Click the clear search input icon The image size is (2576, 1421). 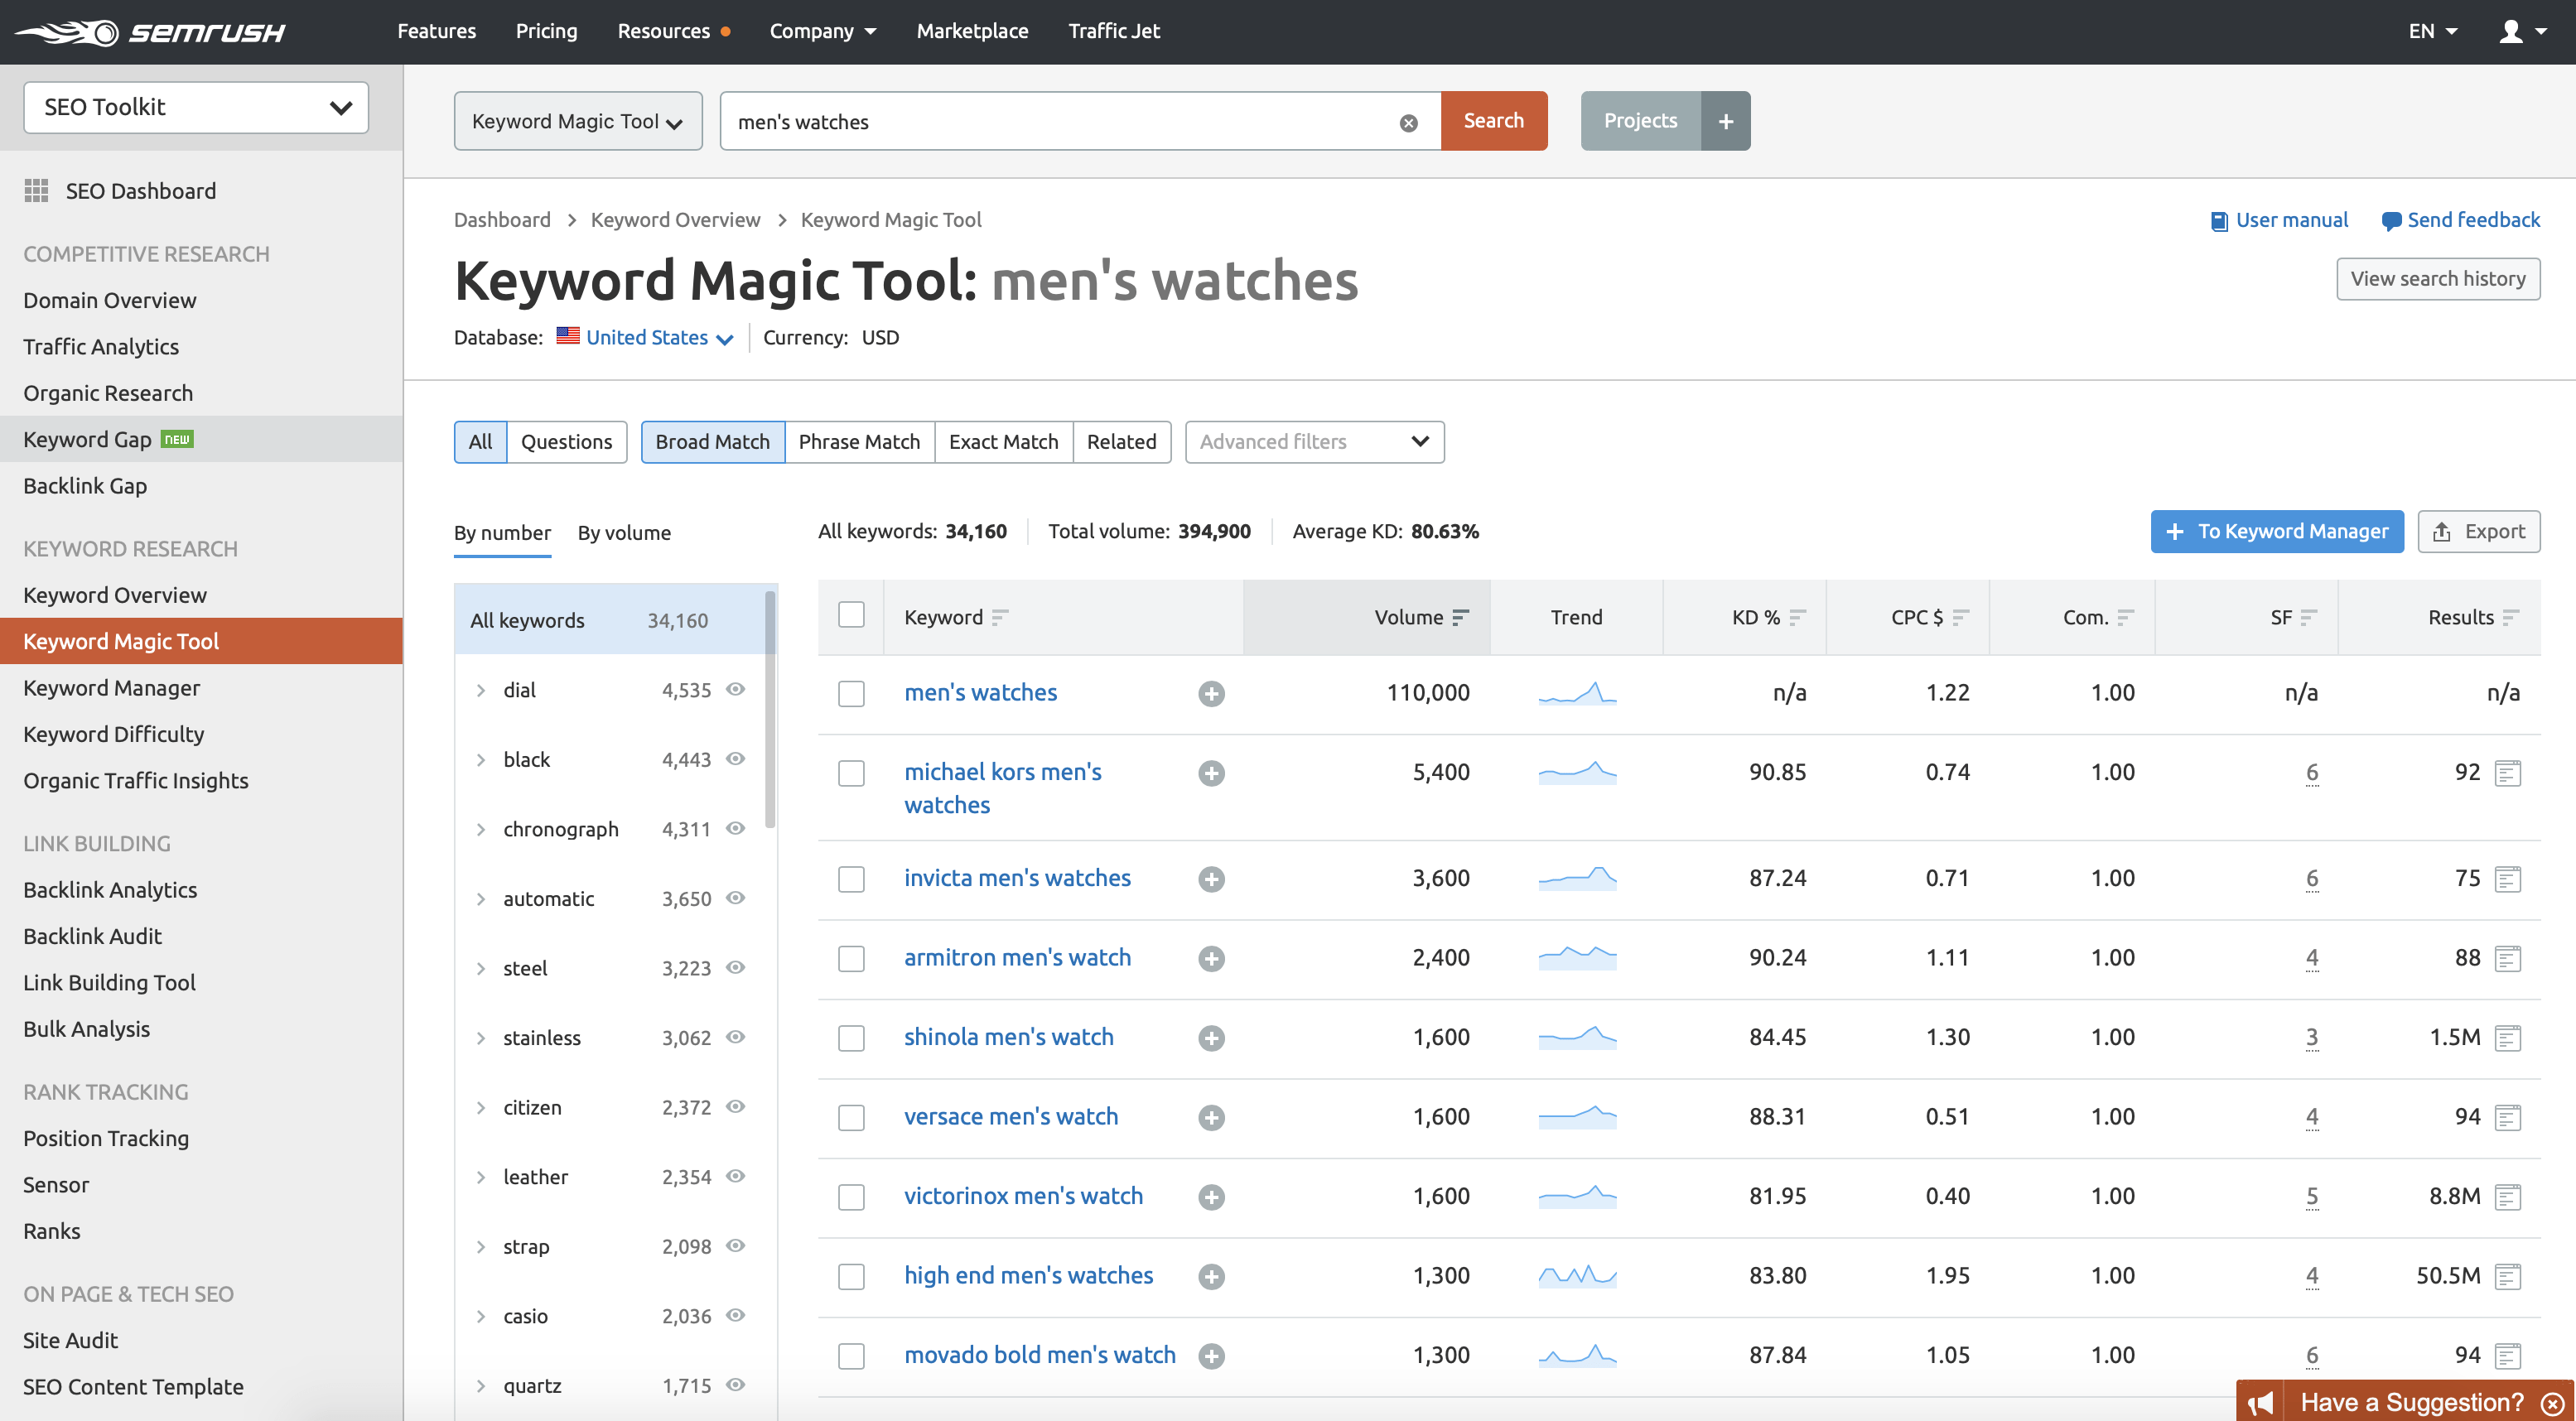coord(1409,123)
